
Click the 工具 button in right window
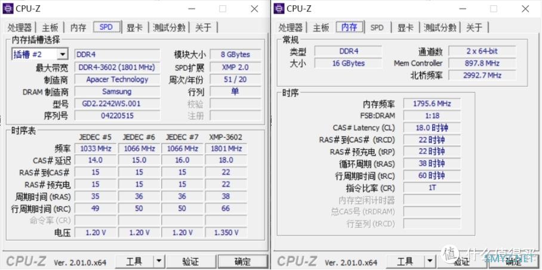coord(405,262)
